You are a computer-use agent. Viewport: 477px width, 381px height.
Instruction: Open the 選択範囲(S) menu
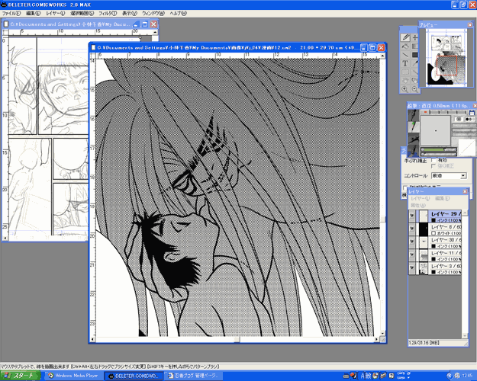(82, 14)
